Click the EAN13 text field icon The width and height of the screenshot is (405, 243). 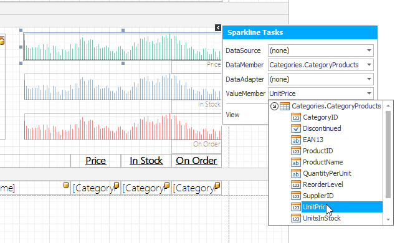point(296,140)
